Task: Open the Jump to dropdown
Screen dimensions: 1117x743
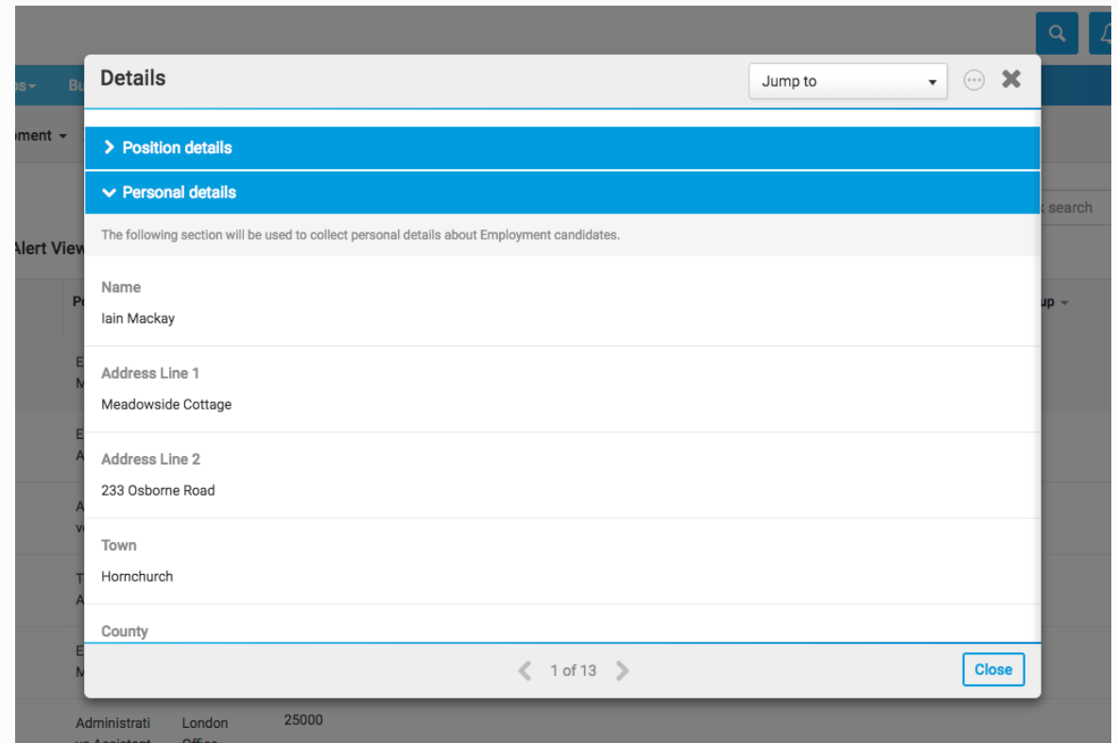Action: tap(848, 81)
